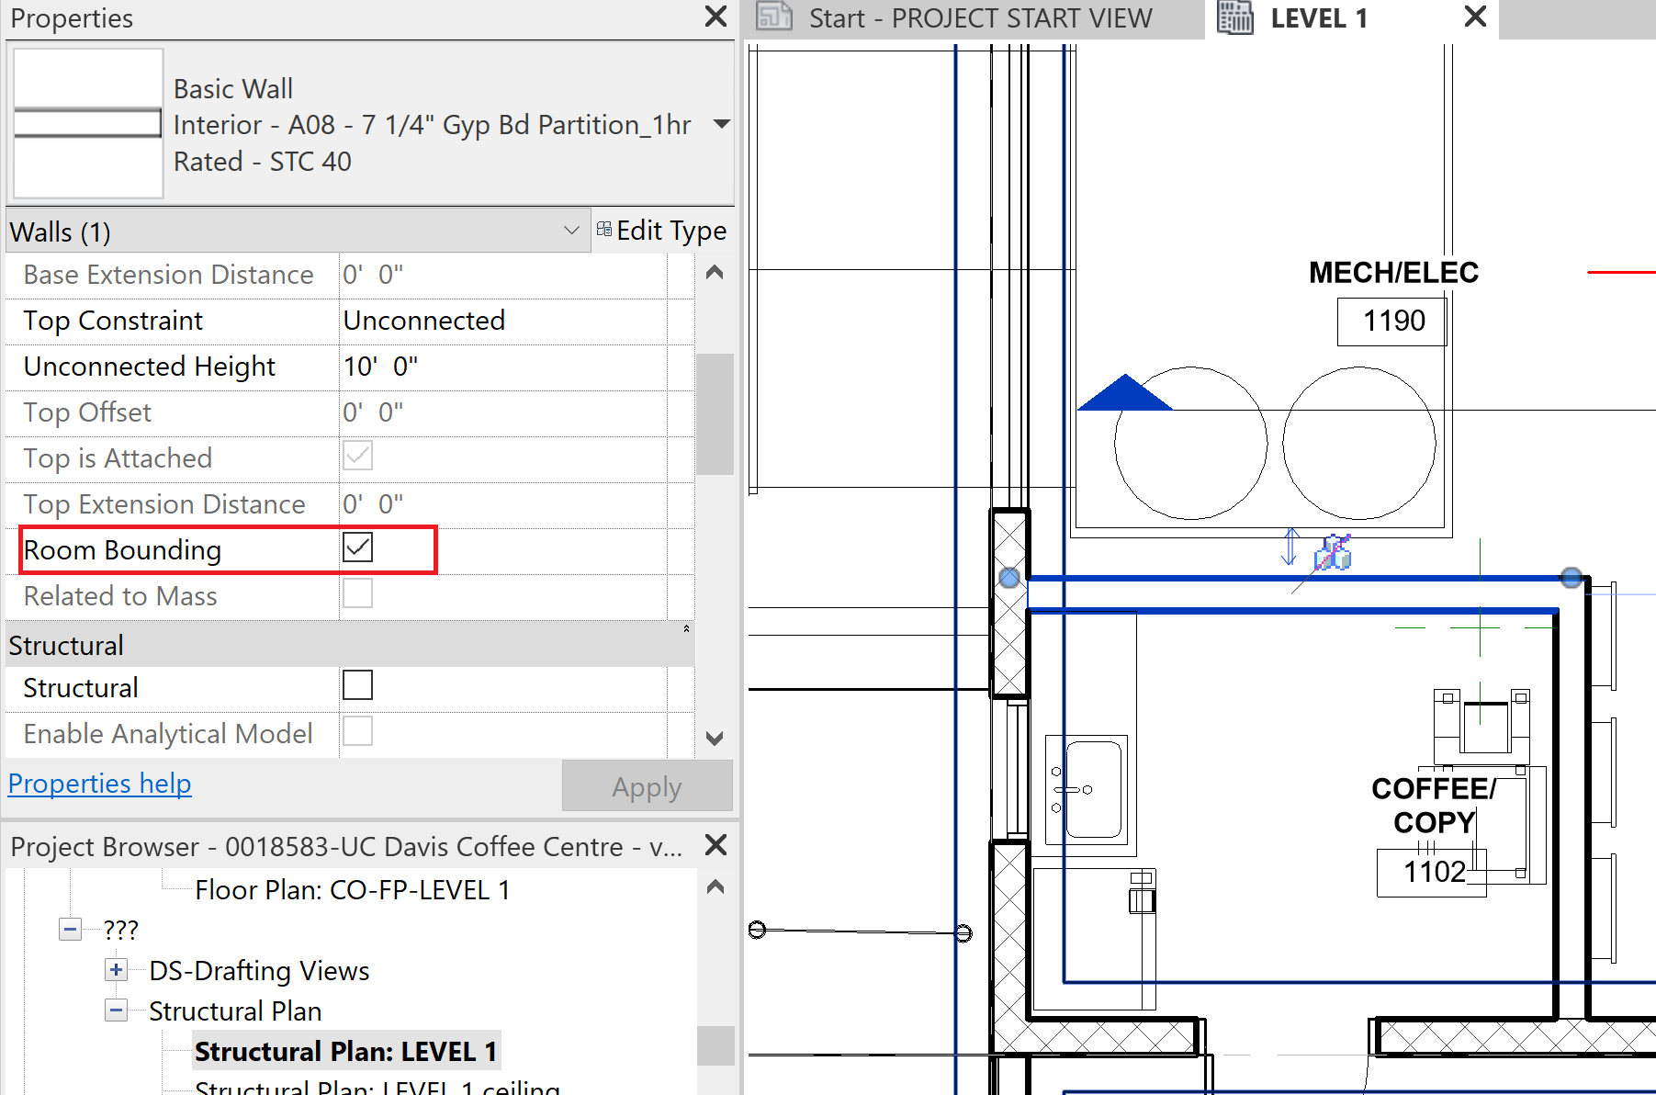Click the Apply button
Screen dimensions: 1656x1095
[x=648, y=786]
